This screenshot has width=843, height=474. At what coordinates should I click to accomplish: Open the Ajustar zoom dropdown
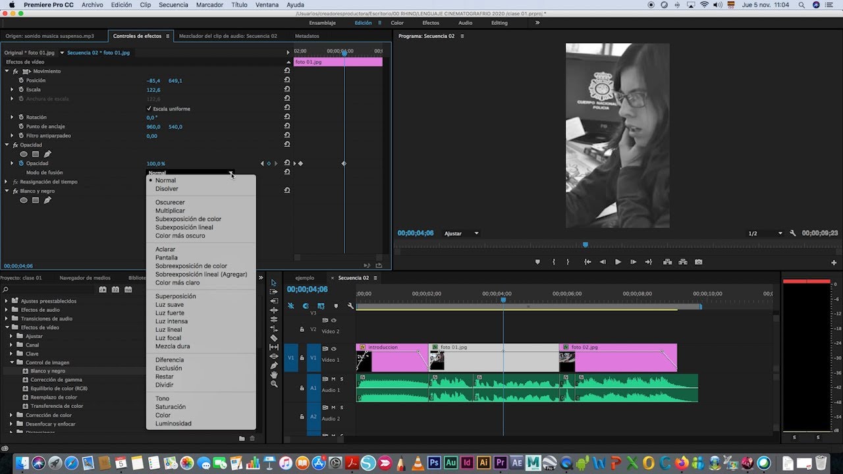(461, 233)
